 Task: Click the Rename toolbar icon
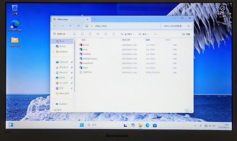(x=98, y=34)
